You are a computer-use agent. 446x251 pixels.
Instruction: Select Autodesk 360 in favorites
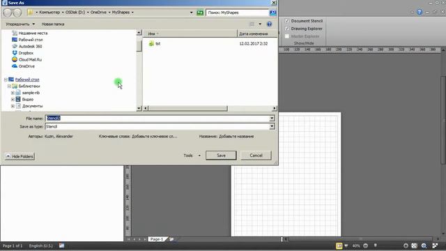coord(26,46)
